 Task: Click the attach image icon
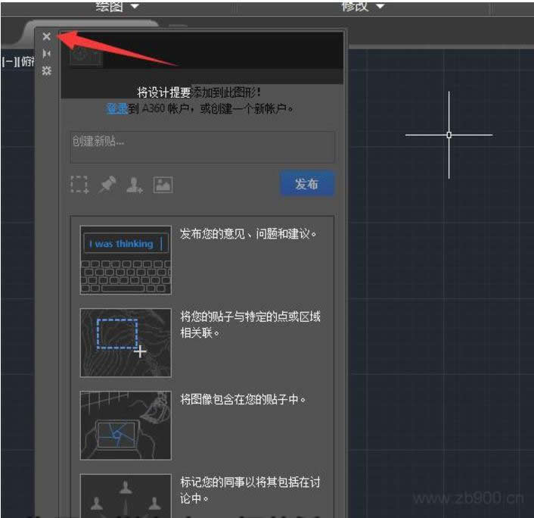pos(163,185)
